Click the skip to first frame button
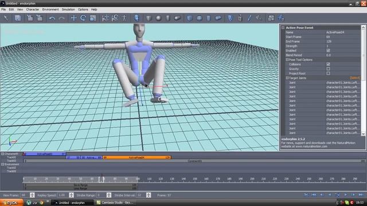 (x=314, y=195)
